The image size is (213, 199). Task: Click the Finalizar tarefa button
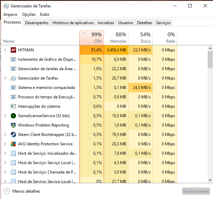(x=196, y=191)
